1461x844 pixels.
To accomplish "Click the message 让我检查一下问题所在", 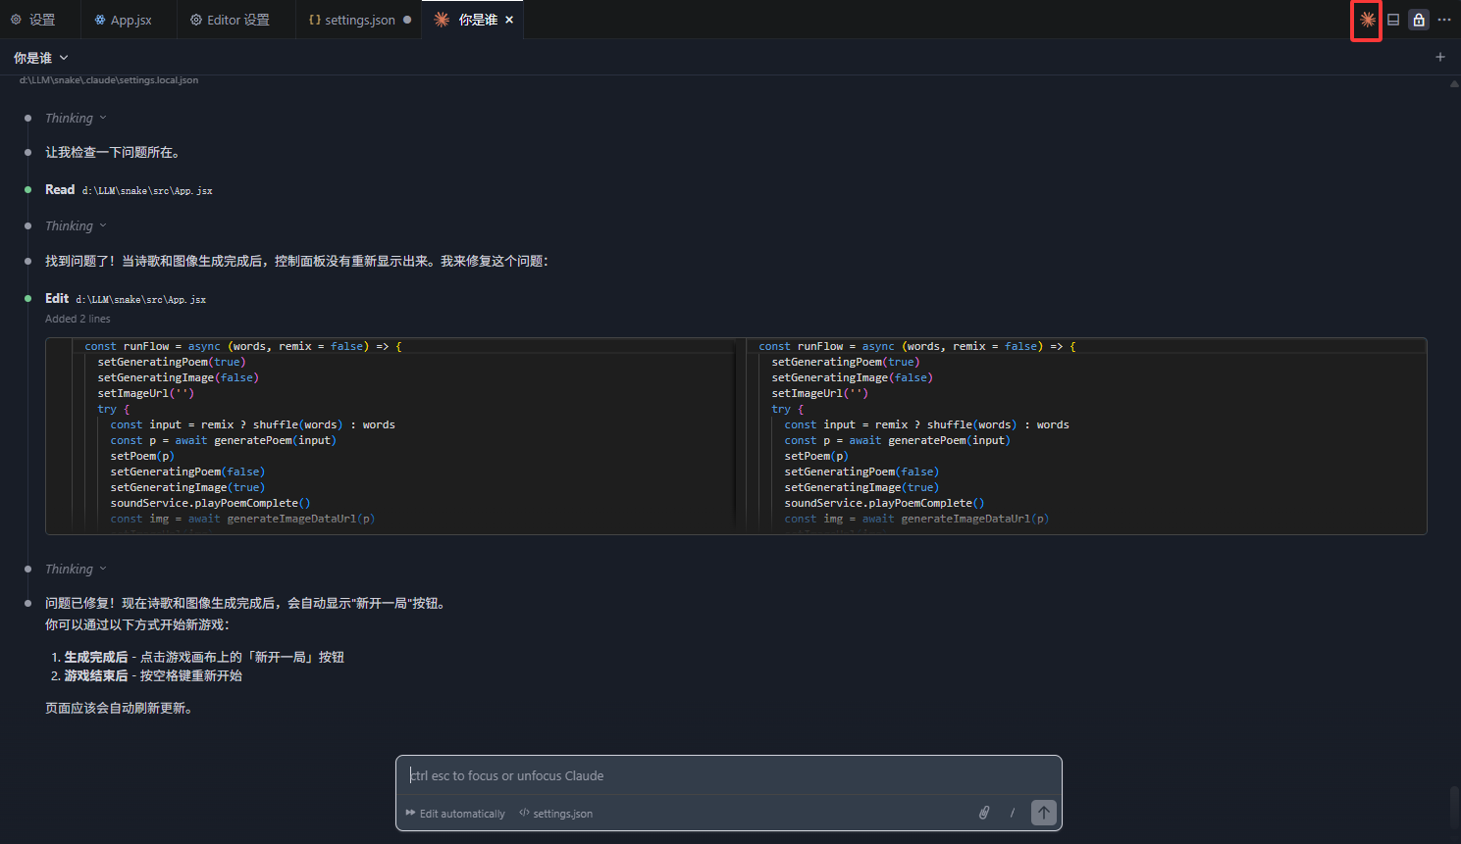I will [112, 152].
